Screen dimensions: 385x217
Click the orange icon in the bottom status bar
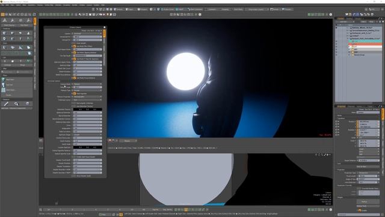(x=121, y=215)
